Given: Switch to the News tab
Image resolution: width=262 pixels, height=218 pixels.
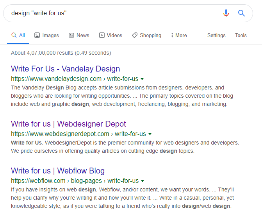Looking at the screenshot, I should 79,35.
